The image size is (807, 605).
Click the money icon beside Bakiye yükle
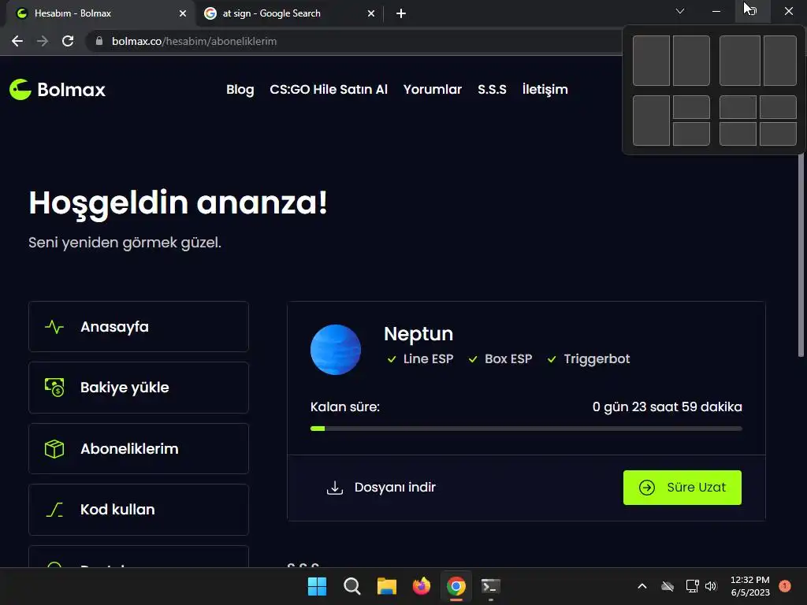54,388
